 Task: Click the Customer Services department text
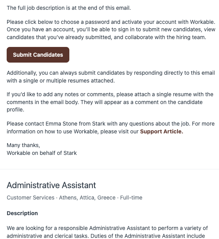point(31,198)
